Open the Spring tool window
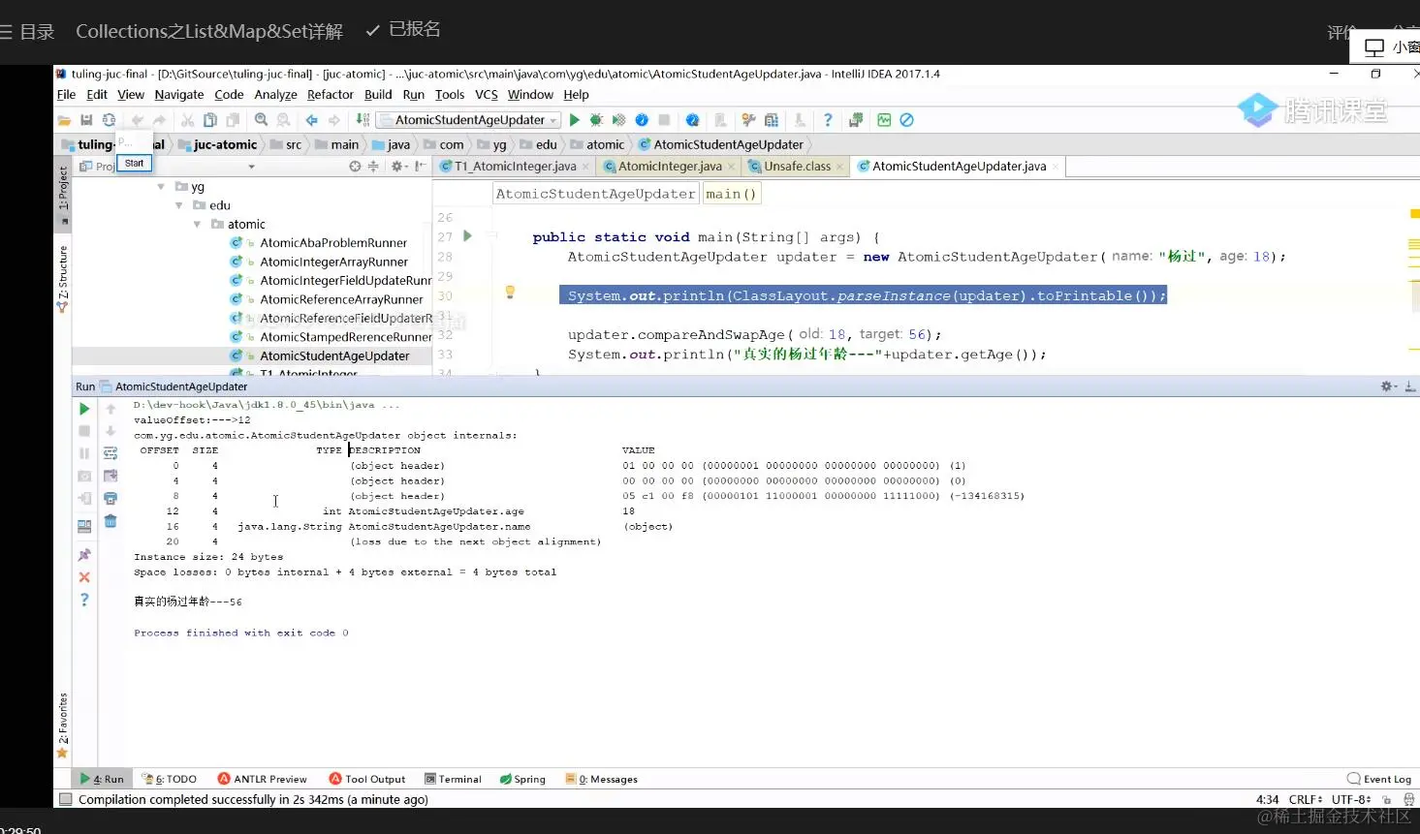 pos(522,779)
